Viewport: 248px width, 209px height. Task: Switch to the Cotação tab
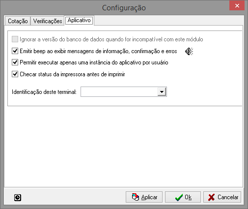pyautogui.click(x=18, y=21)
